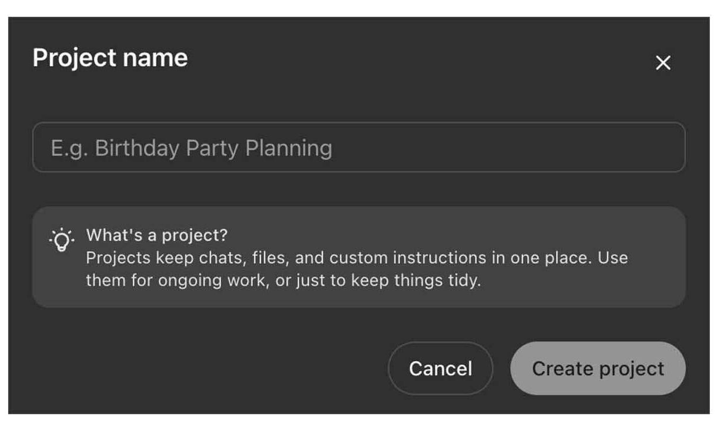Click the "What's a project?" heading text
Viewport: 718px width, 431px height.
[157, 235]
